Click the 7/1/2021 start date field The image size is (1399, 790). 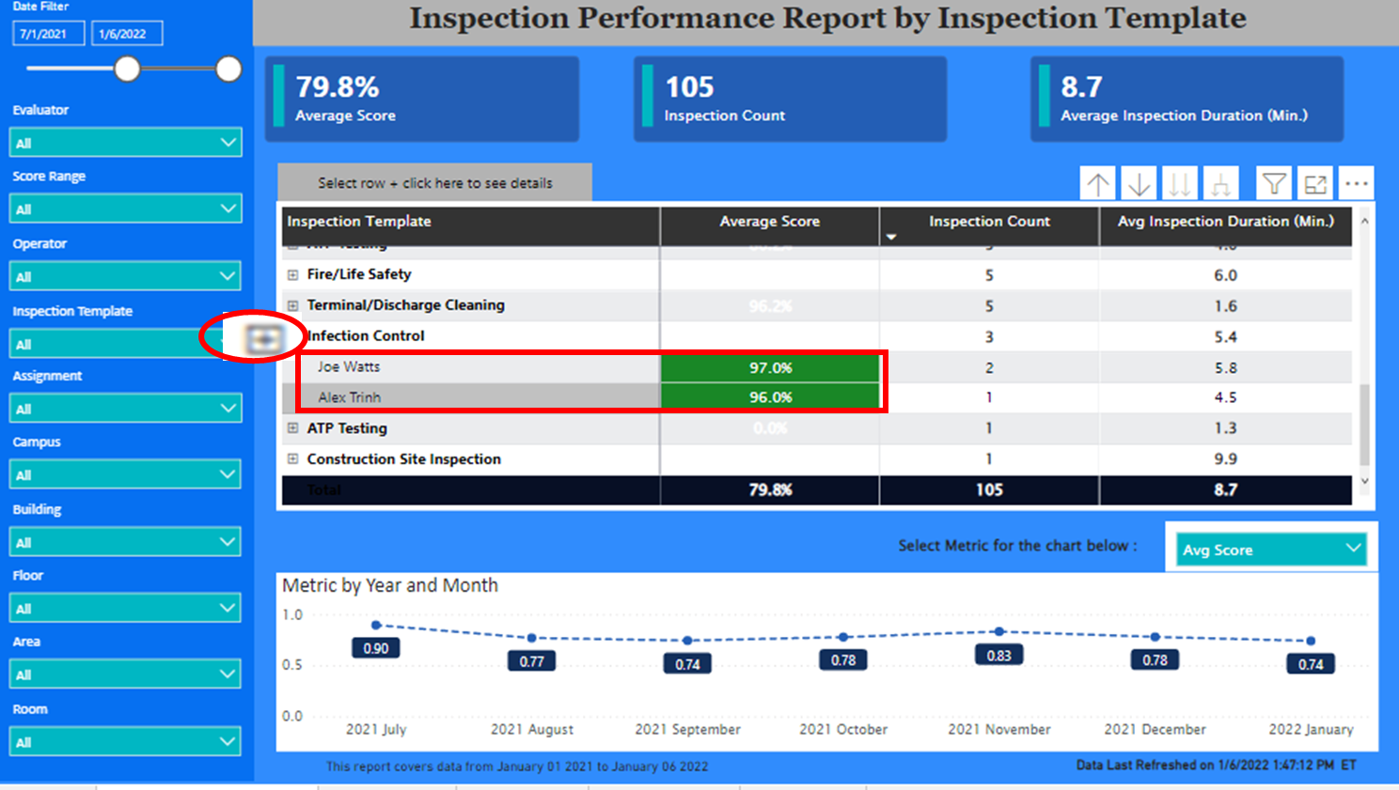tap(48, 33)
